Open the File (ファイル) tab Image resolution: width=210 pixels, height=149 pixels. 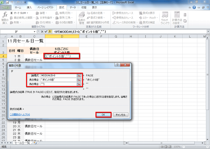6,8
